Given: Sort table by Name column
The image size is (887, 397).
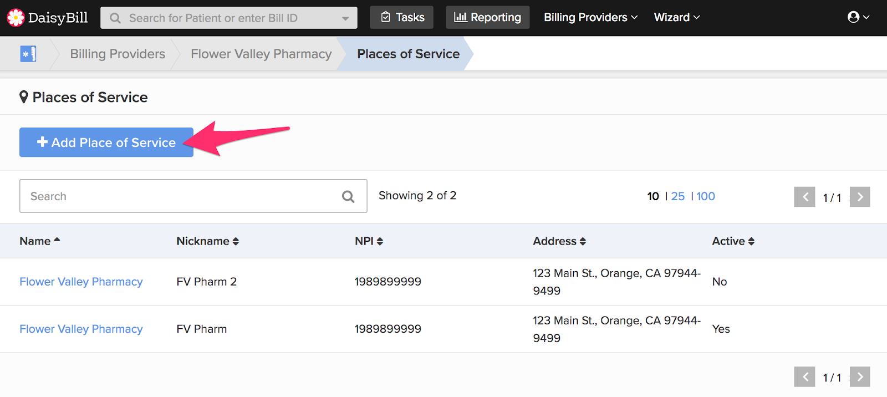Looking at the screenshot, I should 40,241.
